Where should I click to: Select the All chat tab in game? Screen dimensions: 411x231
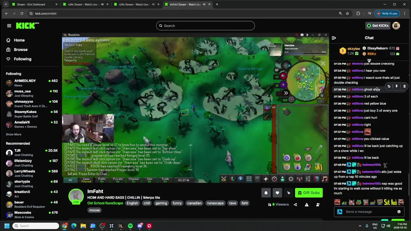click(x=70, y=180)
